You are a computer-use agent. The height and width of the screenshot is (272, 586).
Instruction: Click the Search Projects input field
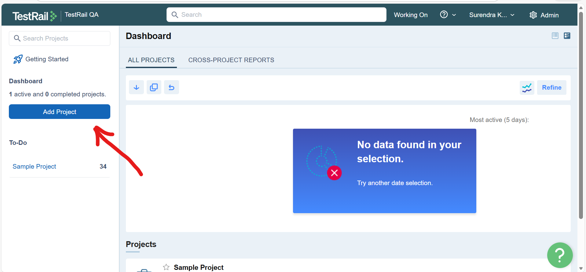point(60,38)
